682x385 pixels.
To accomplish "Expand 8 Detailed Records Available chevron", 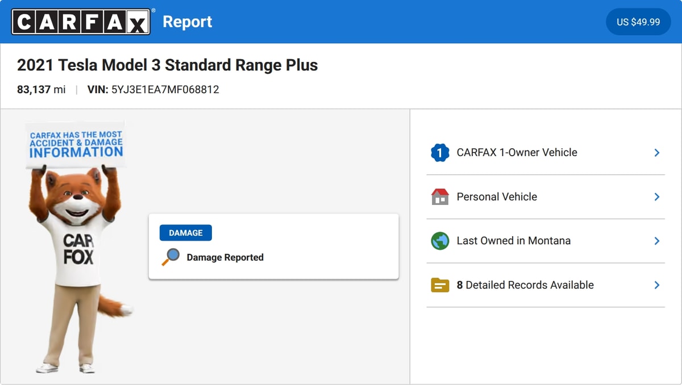I will (656, 285).
